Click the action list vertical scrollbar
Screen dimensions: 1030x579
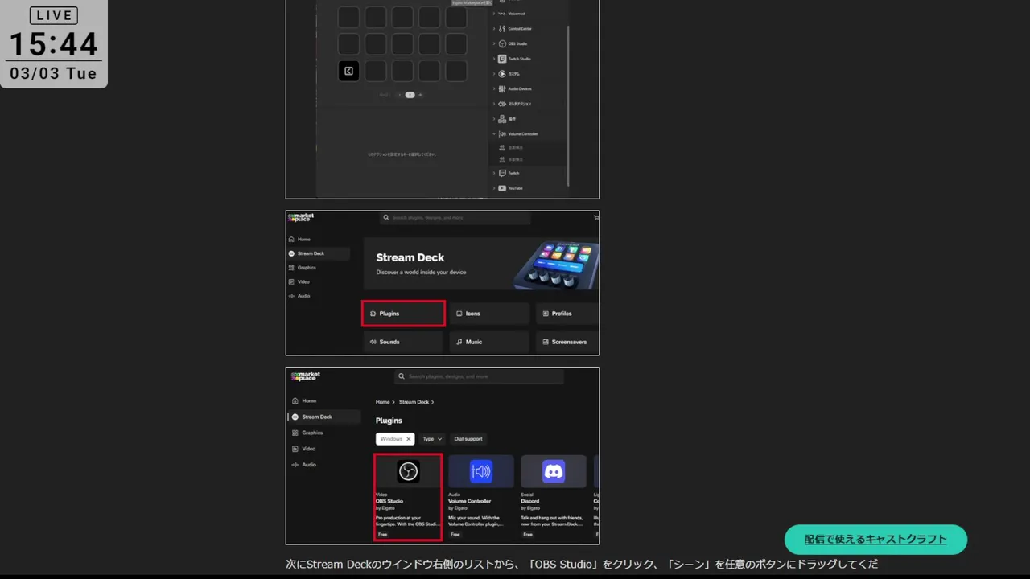568,105
